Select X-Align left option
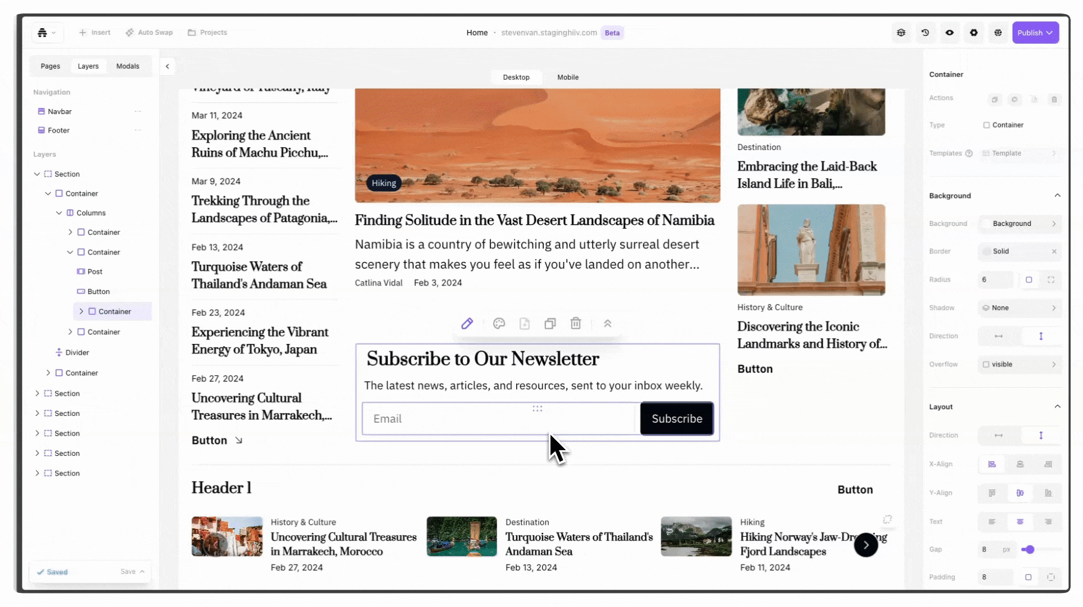This screenshot has width=1083, height=607. [x=992, y=464]
